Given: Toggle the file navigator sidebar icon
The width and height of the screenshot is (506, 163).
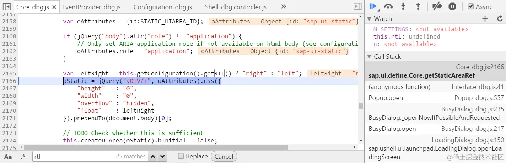Looking at the screenshot, I should point(6,7).
